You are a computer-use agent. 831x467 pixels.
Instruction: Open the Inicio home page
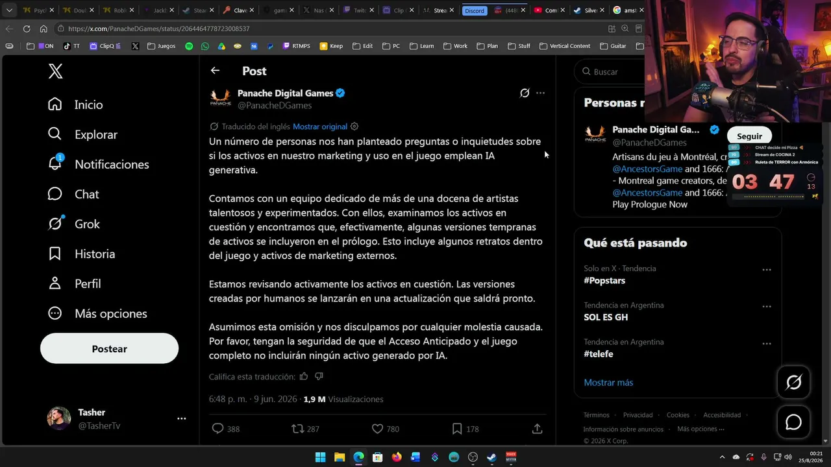75,104
